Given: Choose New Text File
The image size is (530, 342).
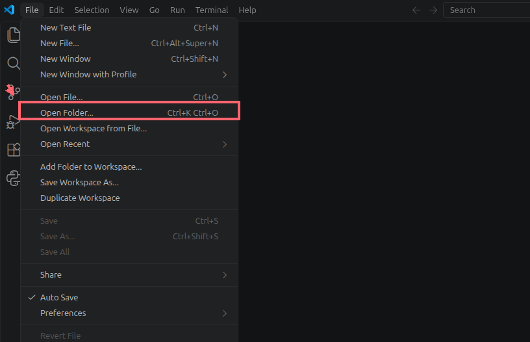Looking at the screenshot, I should point(129,28).
